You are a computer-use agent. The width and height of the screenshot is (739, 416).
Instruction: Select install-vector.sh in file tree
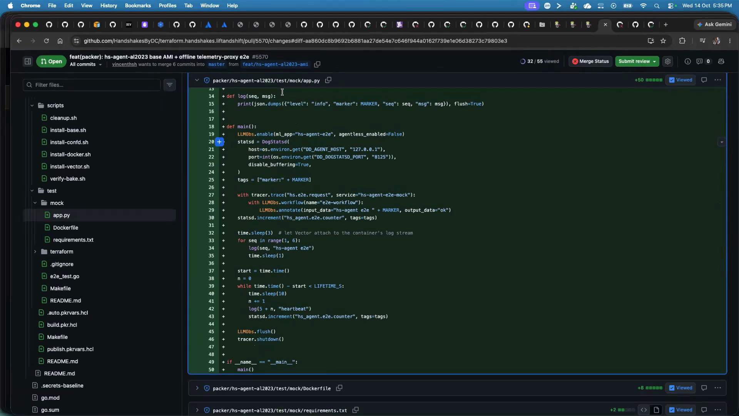(69, 166)
